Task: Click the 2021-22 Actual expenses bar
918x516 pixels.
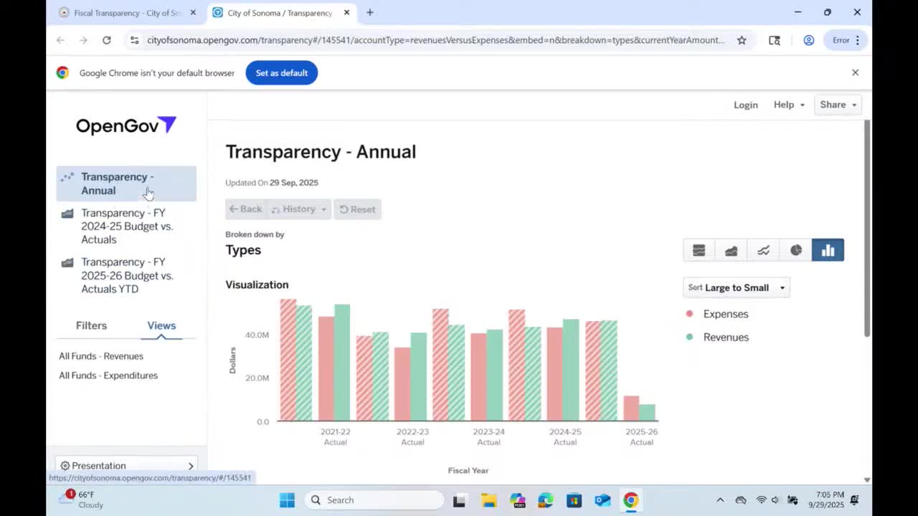Action: point(326,368)
